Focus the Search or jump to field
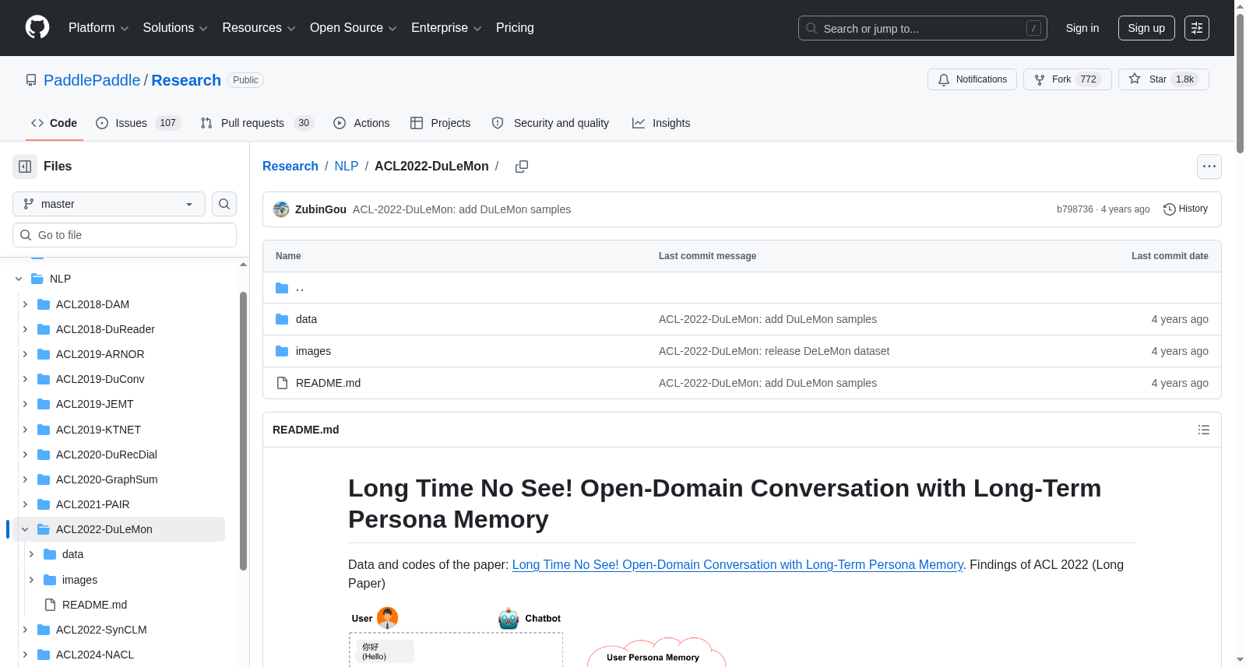Viewport: 1246px width, 667px height. pyautogui.click(x=923, y=28)
